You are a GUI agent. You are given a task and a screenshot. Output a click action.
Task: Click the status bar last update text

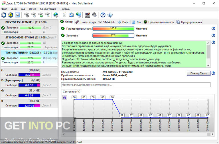[x=41, y=142]
